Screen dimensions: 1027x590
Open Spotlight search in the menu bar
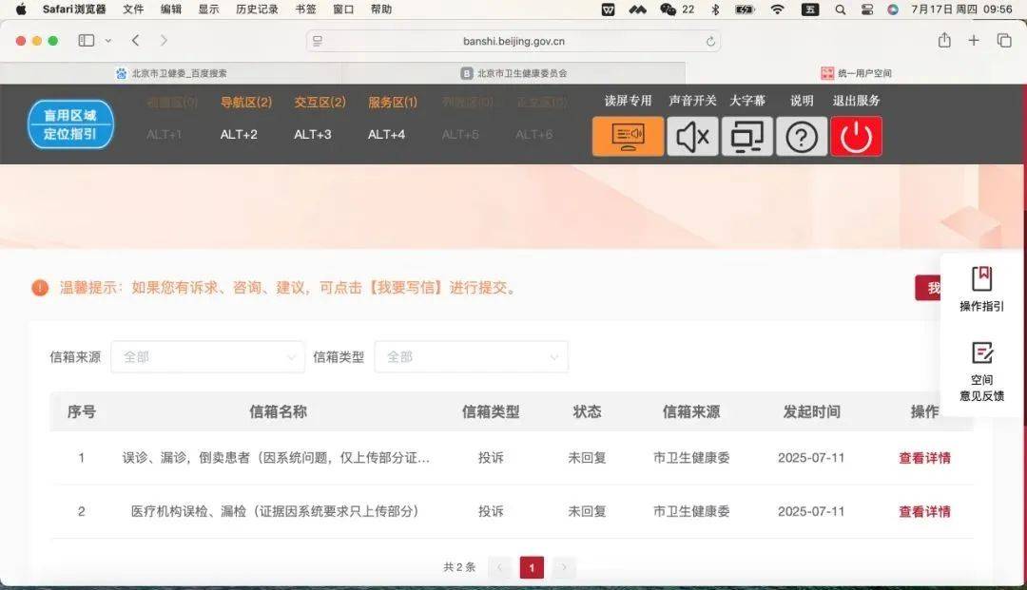coord(839,10)
